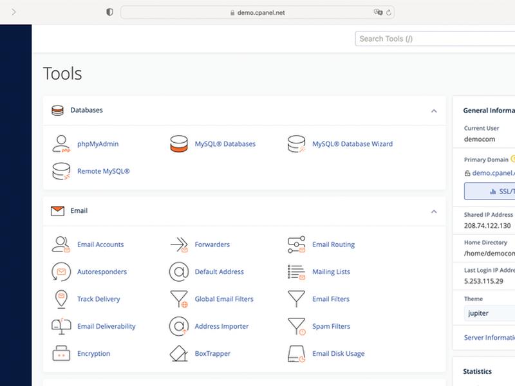Collapse the Email section
This screenshot has height=386, width=515.
pos(434,212)
